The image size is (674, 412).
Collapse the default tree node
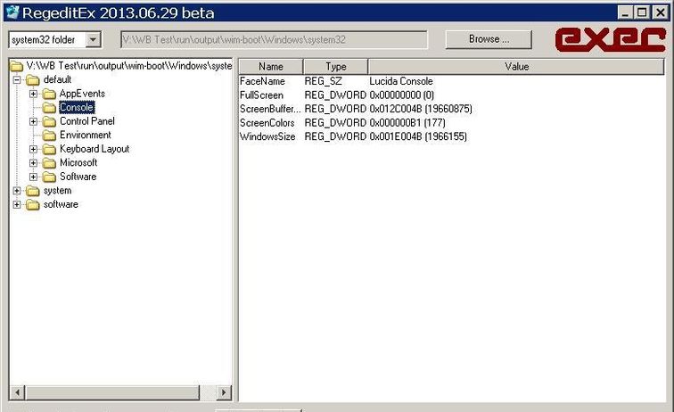click(18, 79)
